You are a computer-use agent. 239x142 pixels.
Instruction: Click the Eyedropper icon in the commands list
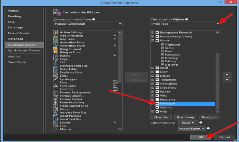(56, 79)
